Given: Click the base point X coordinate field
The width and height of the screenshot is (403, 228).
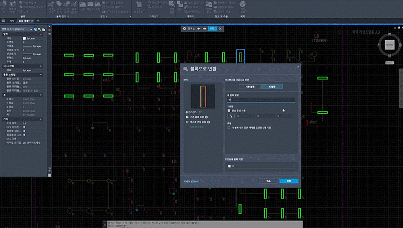Looking at the screenshot, I should coord(246,116).
